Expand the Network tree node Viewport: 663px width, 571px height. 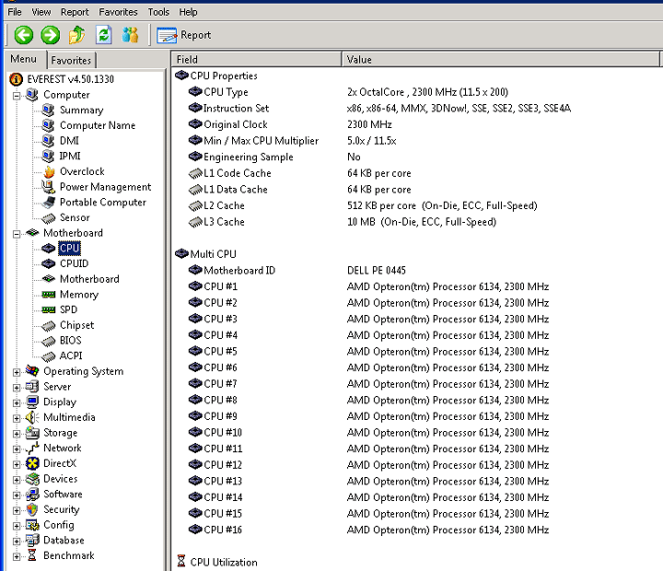click(16, 449)
